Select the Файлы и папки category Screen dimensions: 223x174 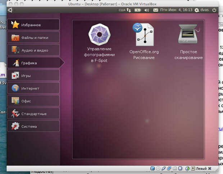[33, 37]
